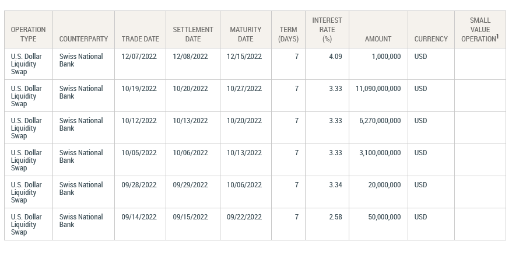Select trade date 10/05/2022 cell
Screen dimensions: 519x269
pos(141,160)
